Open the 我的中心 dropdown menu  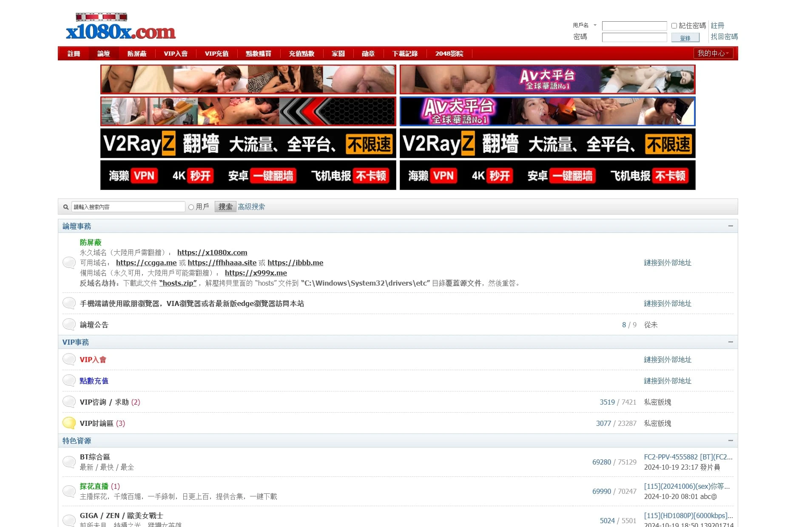(x=713, y=53)
